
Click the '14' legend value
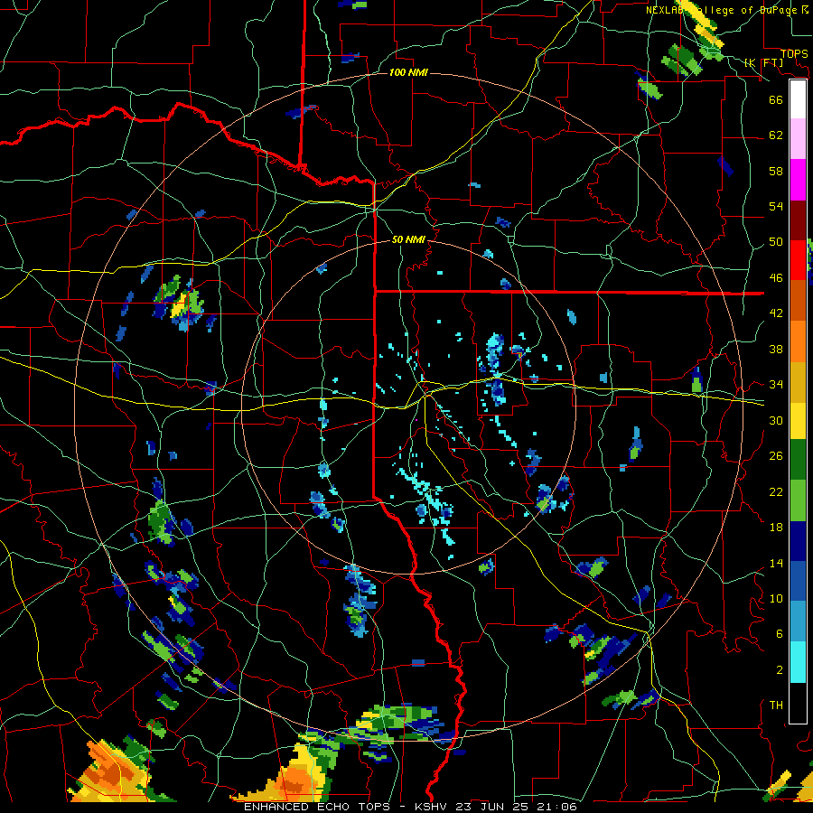pos(776,563)
